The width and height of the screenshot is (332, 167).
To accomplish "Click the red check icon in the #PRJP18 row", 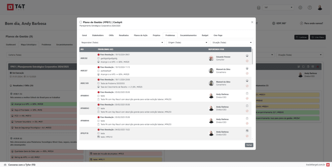I will click(x=247, y=136).
